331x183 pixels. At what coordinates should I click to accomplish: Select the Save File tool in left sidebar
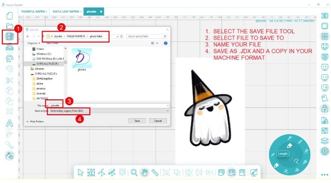click(10, 37)
